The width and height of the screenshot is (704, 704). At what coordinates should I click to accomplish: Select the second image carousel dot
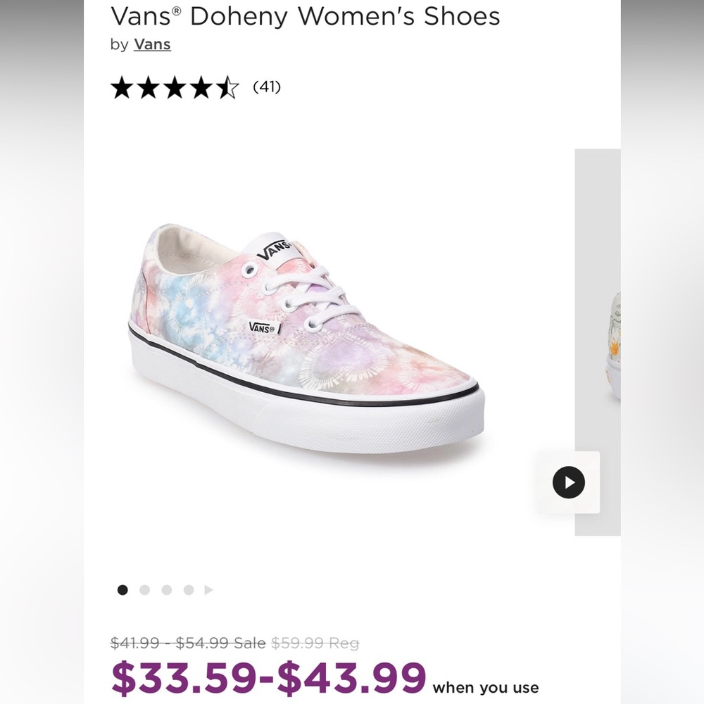pos(144,589)
